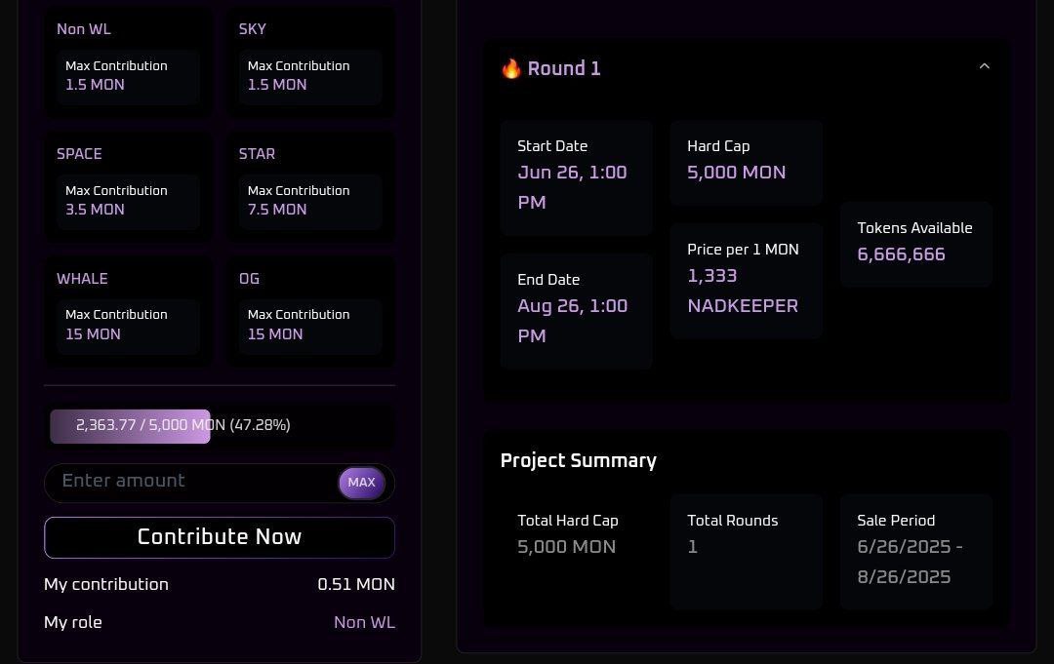
Task: Click the Hard Cap info card
Action: [x=746, y=162]
